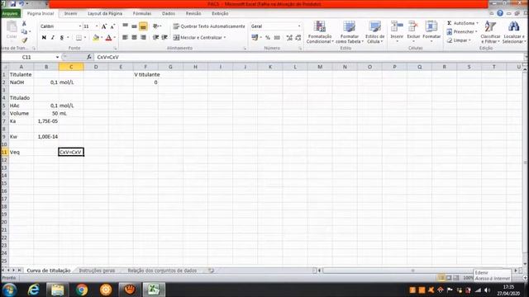This screenshot has height=297, width=529.
Task: Open the Arquivo file tab
Action: point(11,13)
